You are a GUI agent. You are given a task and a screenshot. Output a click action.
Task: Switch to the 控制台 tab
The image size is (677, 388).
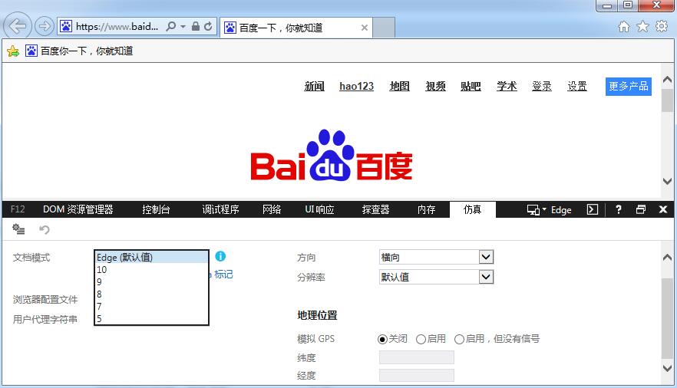[x=156, y=209]
